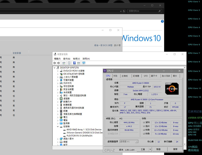Click the Ryzen logo in CPU-Z
The image size is (202, 155).
click(x=172, y=89)
